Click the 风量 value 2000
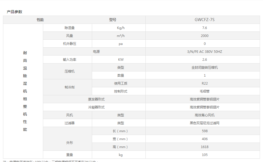The height and width of the screenshot is (162, 263). pos(204,36)
